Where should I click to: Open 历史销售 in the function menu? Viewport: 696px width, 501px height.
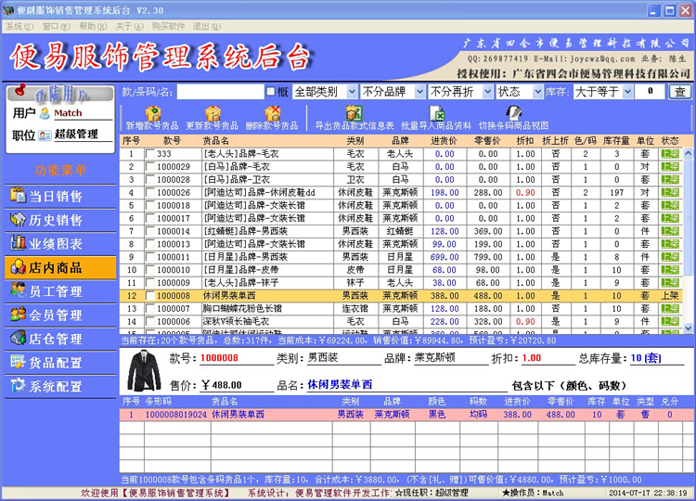pos(60,220)
